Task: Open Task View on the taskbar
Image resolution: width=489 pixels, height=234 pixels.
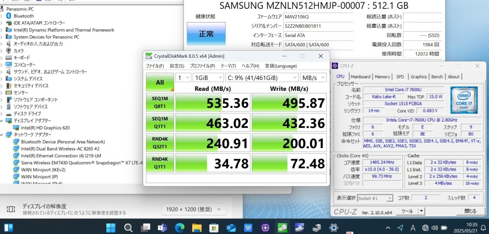Action: point(146,227)
